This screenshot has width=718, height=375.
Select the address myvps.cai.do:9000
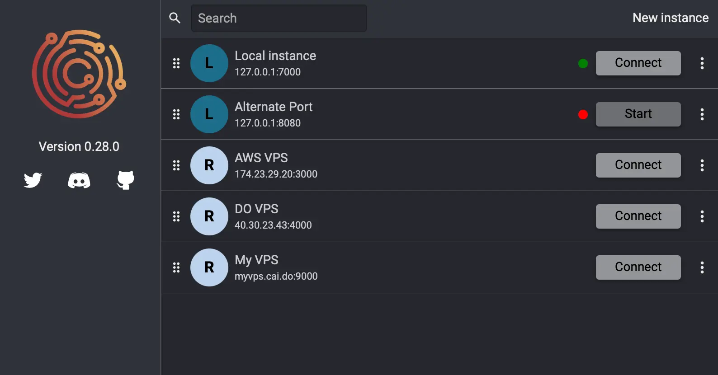276,276
